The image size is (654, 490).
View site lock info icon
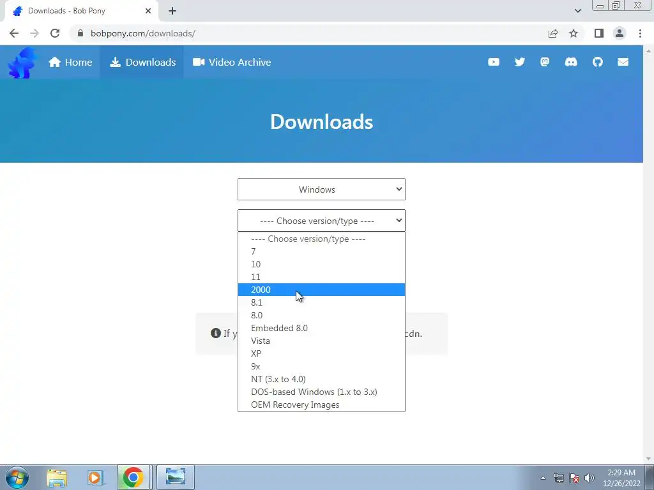pos(80,33)
